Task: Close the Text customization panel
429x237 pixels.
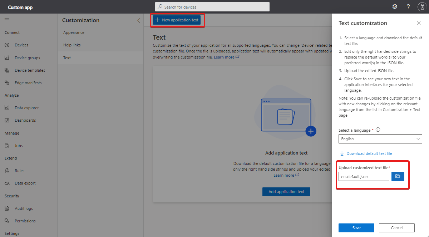Action: 419,23
